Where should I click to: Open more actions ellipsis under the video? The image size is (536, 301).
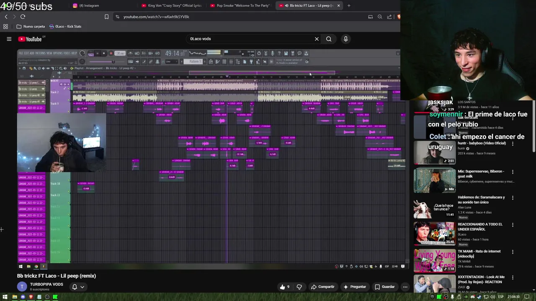pyautogui.click(x=405, y=287)
